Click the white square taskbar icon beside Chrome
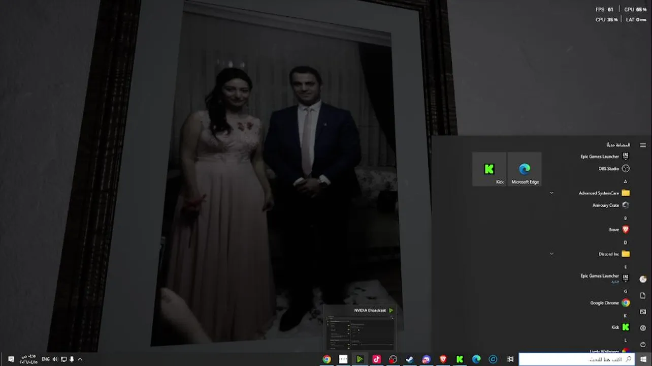 (343, 359)
